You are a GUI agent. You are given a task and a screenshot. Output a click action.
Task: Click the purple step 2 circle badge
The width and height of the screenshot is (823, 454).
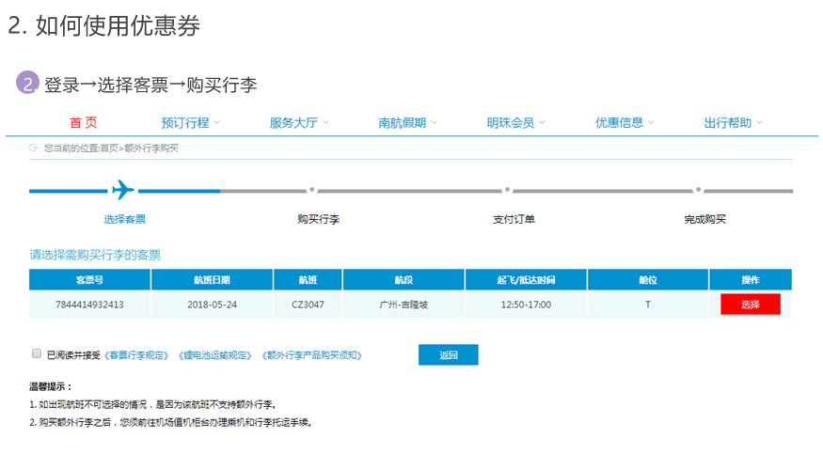[27, 85]
